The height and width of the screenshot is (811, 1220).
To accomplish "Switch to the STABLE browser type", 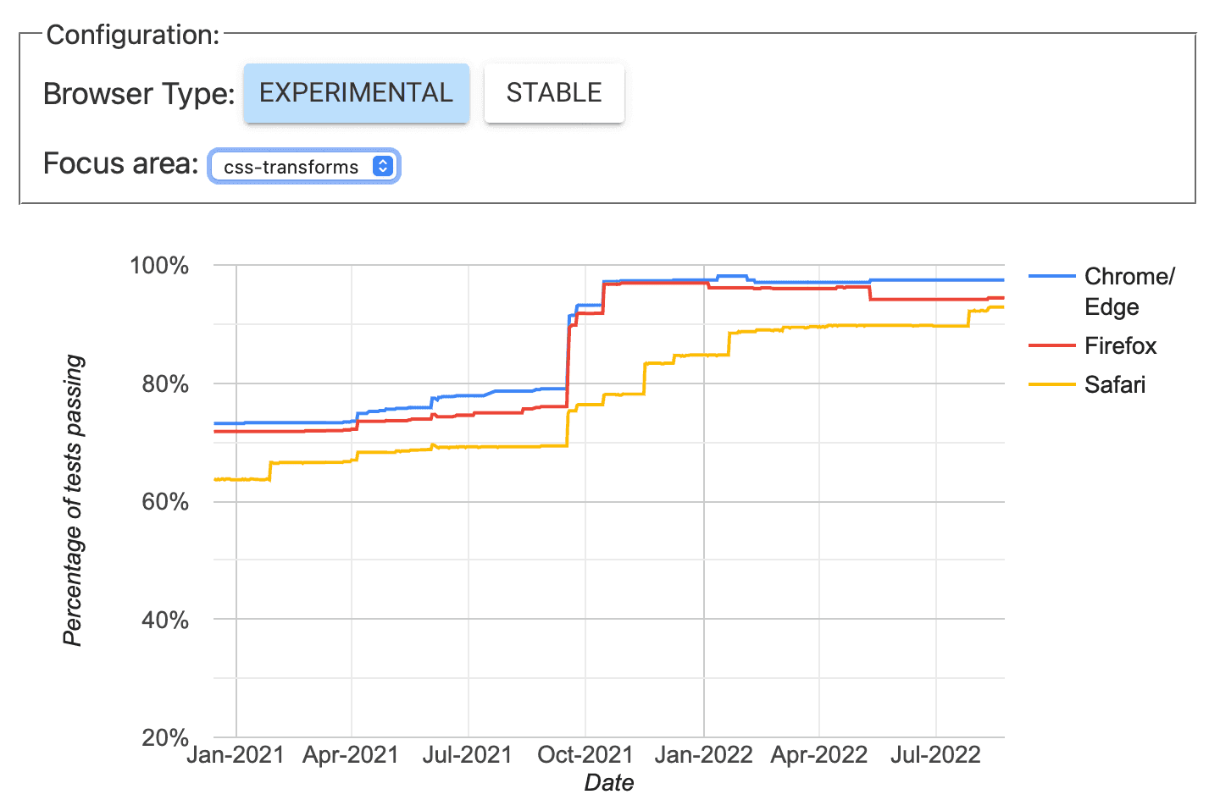I will 554,93.
